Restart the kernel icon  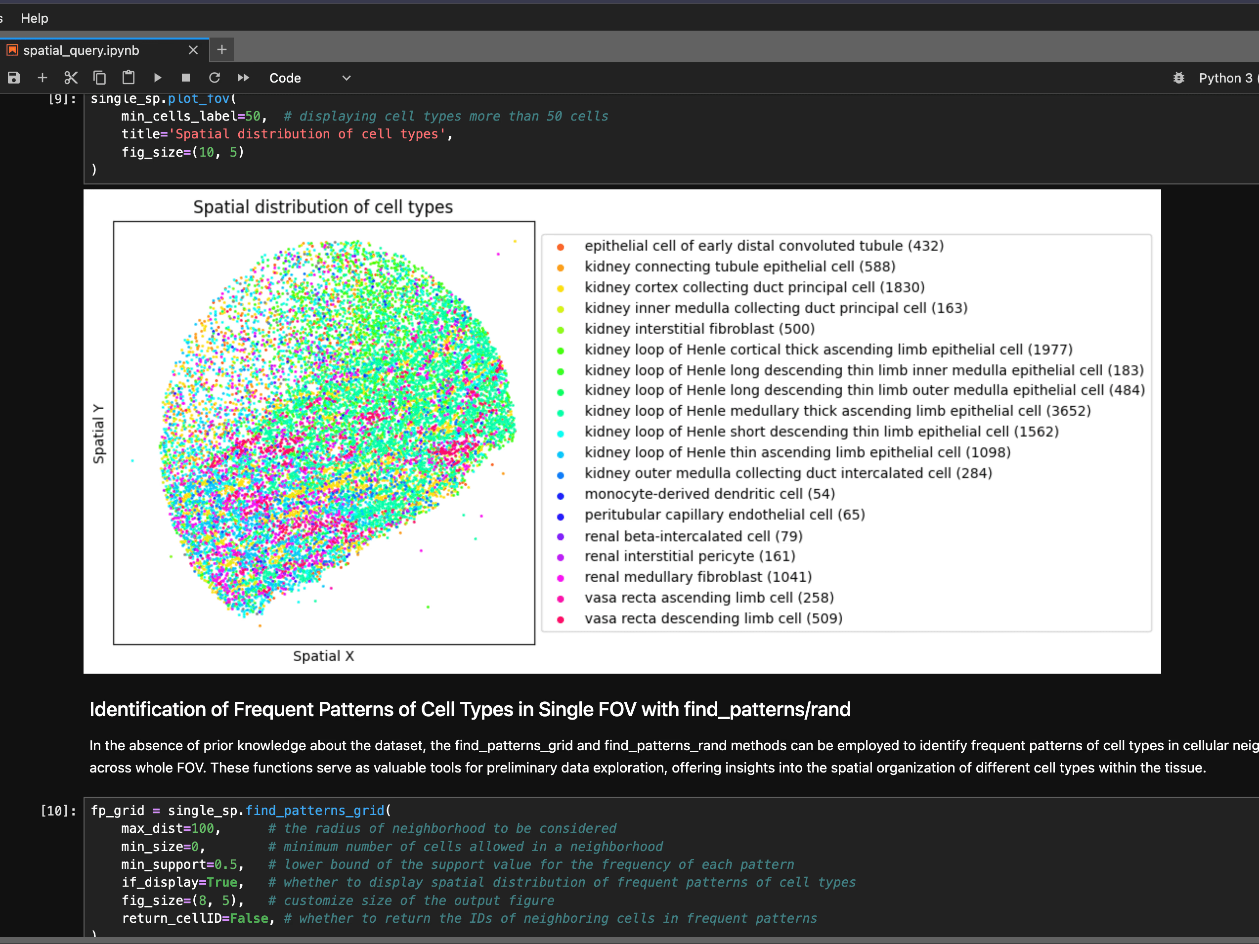[215, 78]
